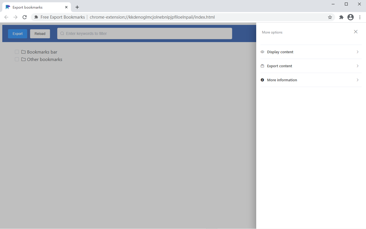The height and width of the screenshot is (229, 366).
Task: Open the Export content option
Action: (311, 66)
